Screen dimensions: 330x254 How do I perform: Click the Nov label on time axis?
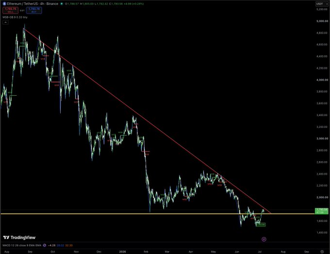coord(76,252)
